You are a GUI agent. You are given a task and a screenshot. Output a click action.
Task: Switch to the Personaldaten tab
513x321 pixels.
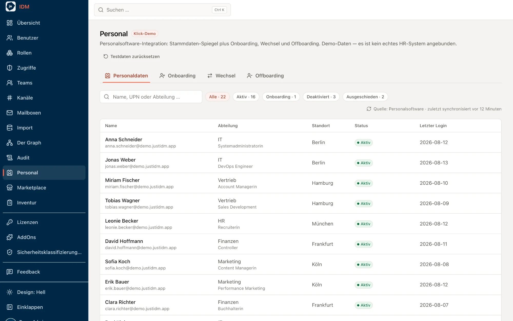click(126, 76)
